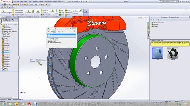Choose the Lofted Cut tool
The width and height of the screenshot is (190, 106).
[45, 12]
